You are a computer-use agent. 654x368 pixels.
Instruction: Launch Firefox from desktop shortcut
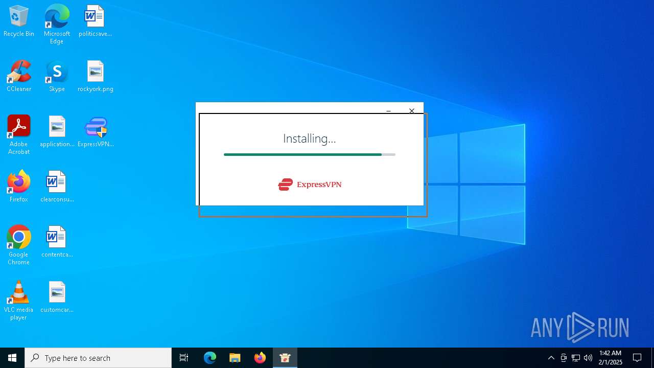(19, 187)
